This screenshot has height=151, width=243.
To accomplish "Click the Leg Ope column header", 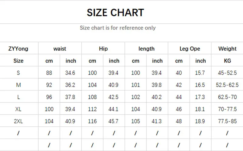I will [190, 49].
